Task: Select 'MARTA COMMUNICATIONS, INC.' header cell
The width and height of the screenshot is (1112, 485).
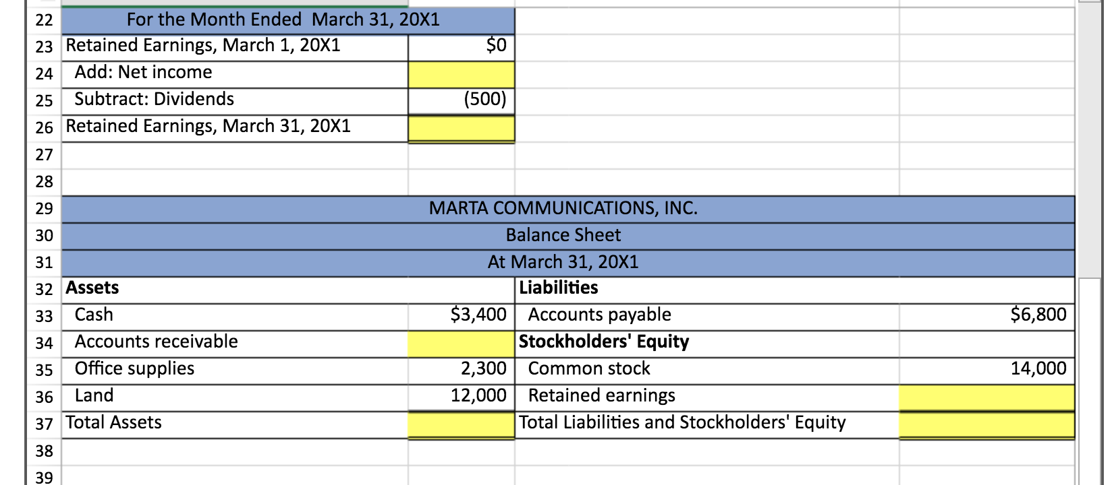Action: pyautogui.click(x=568, y=209)
